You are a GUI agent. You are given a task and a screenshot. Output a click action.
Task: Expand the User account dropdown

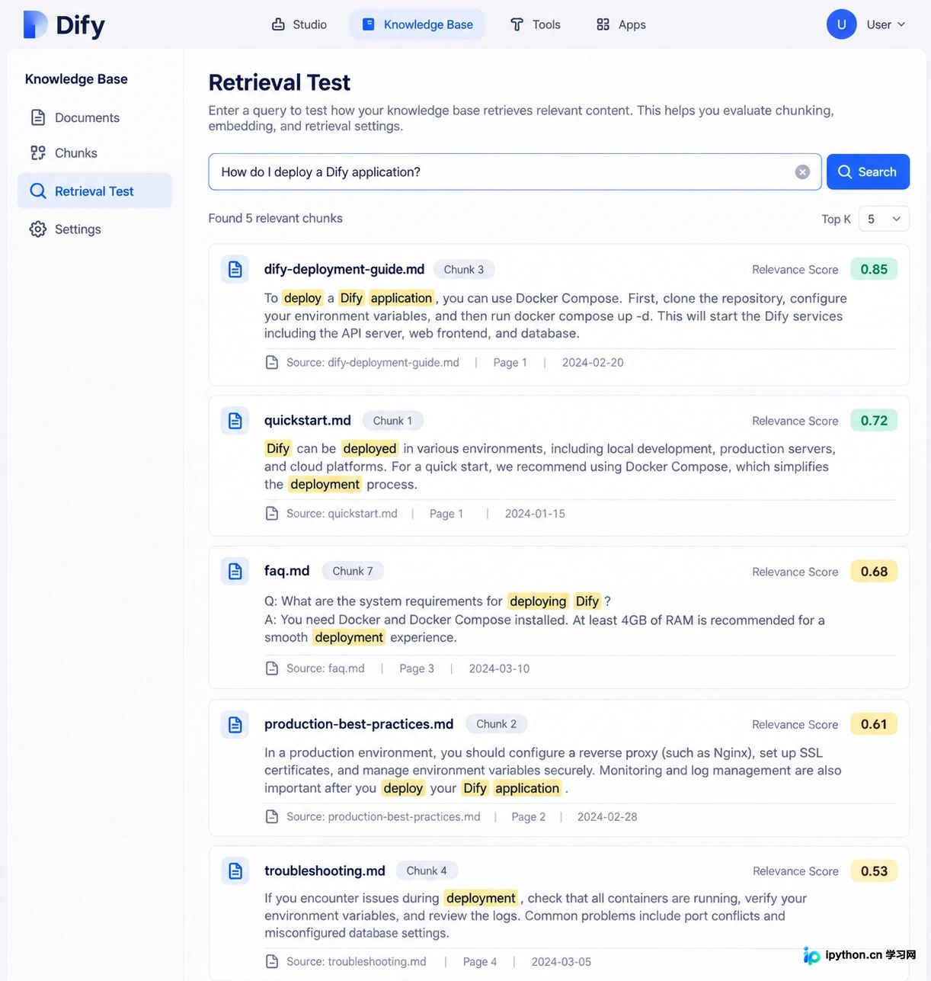886,24
